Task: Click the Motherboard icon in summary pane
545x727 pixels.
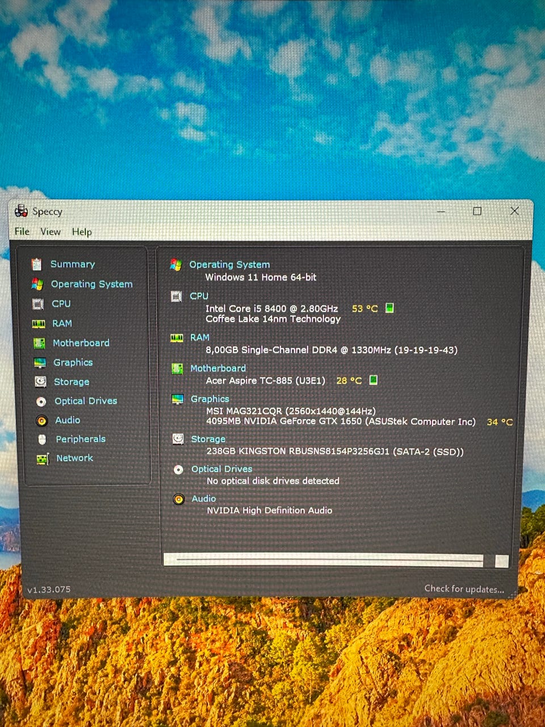Action: [x=177, y=369]
